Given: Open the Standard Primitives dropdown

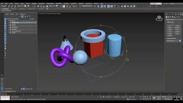Looking at the screenshot, I should click(x=174, y=20).
